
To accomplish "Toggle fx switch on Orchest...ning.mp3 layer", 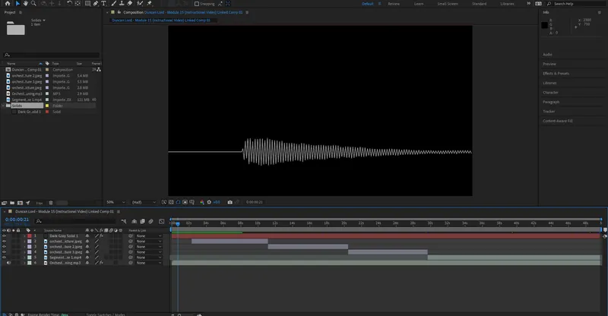I will coord(102,263).
